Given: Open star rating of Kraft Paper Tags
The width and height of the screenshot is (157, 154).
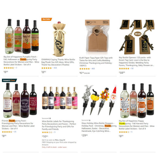Looking at the screenshot, I should pyautogui.click(x=84, y=69).
